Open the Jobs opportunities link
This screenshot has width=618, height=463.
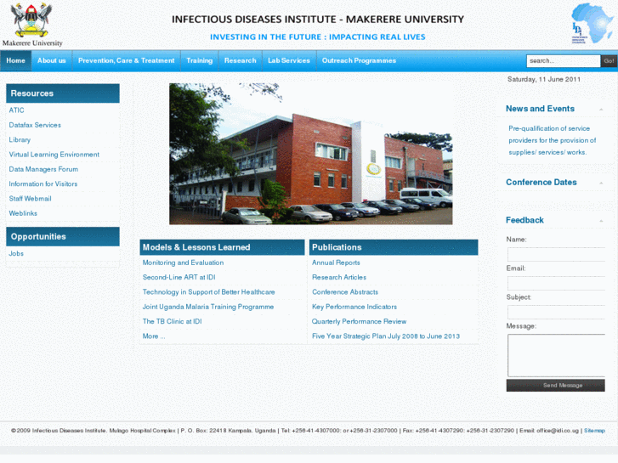coord(16,254)
